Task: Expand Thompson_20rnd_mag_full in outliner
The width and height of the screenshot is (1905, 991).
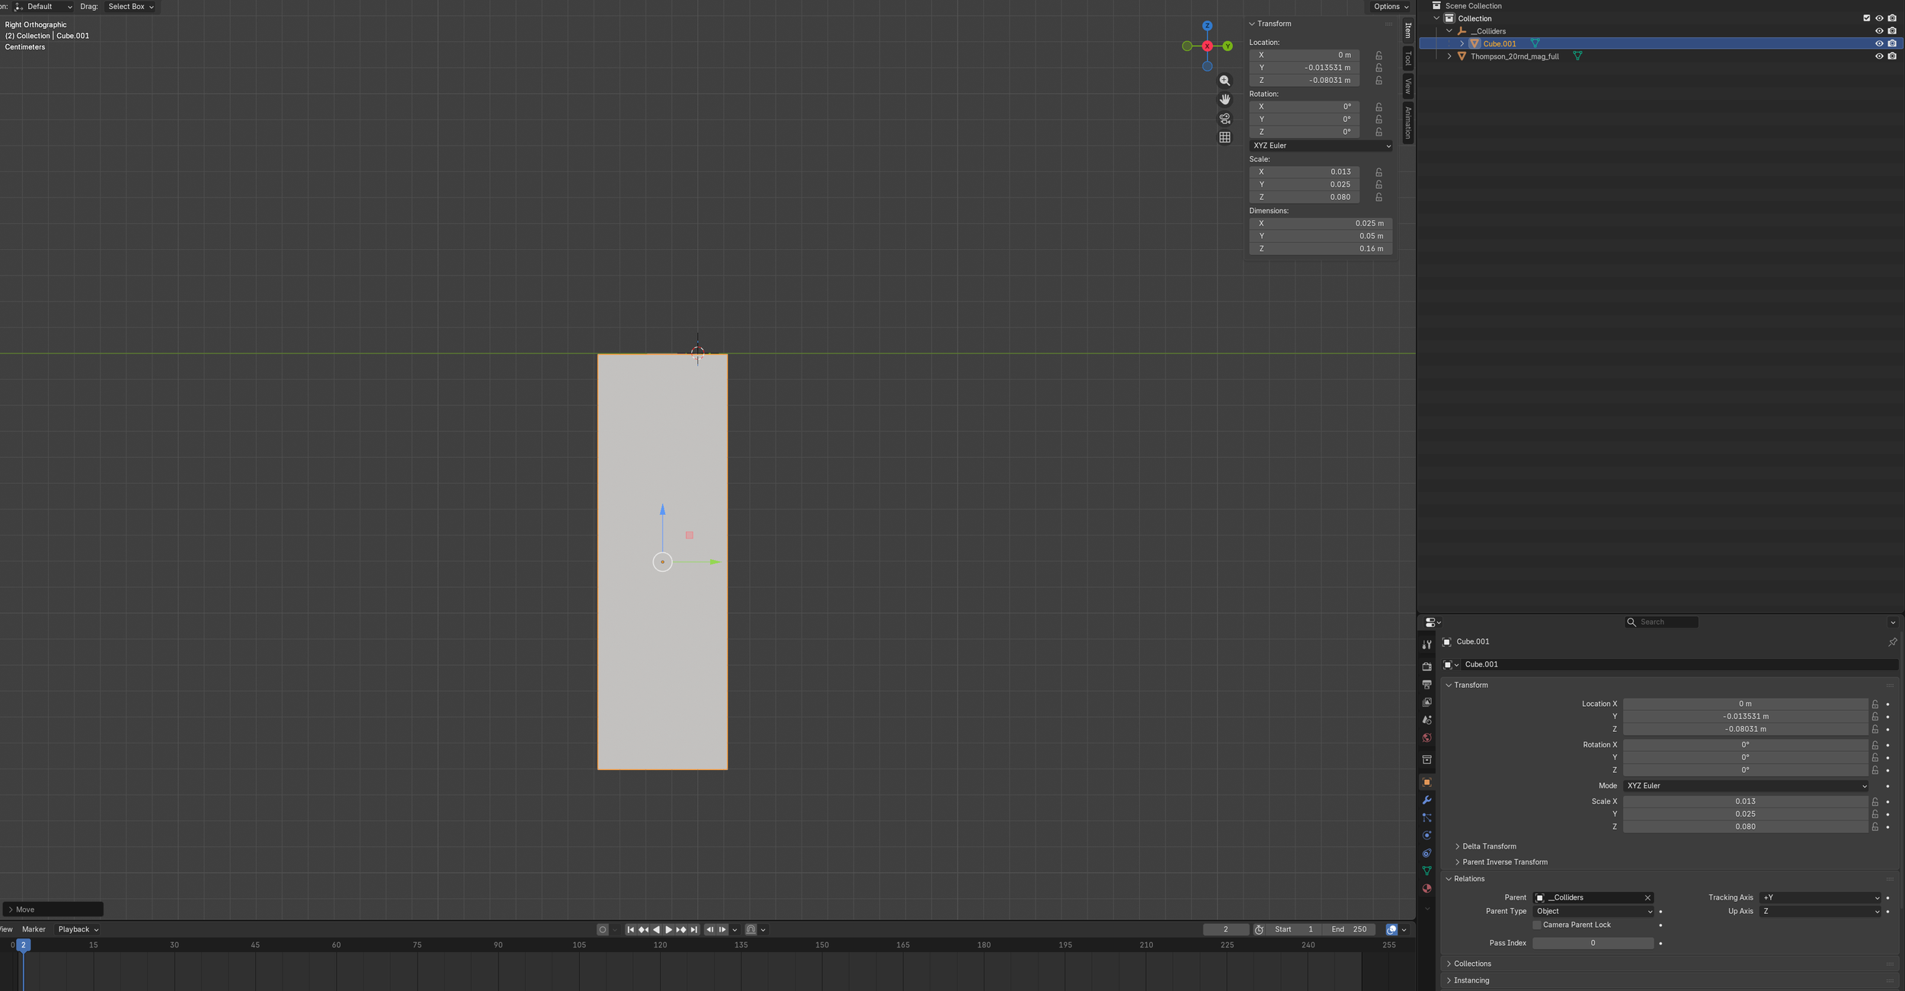Action: click(x=1449, y=56)
